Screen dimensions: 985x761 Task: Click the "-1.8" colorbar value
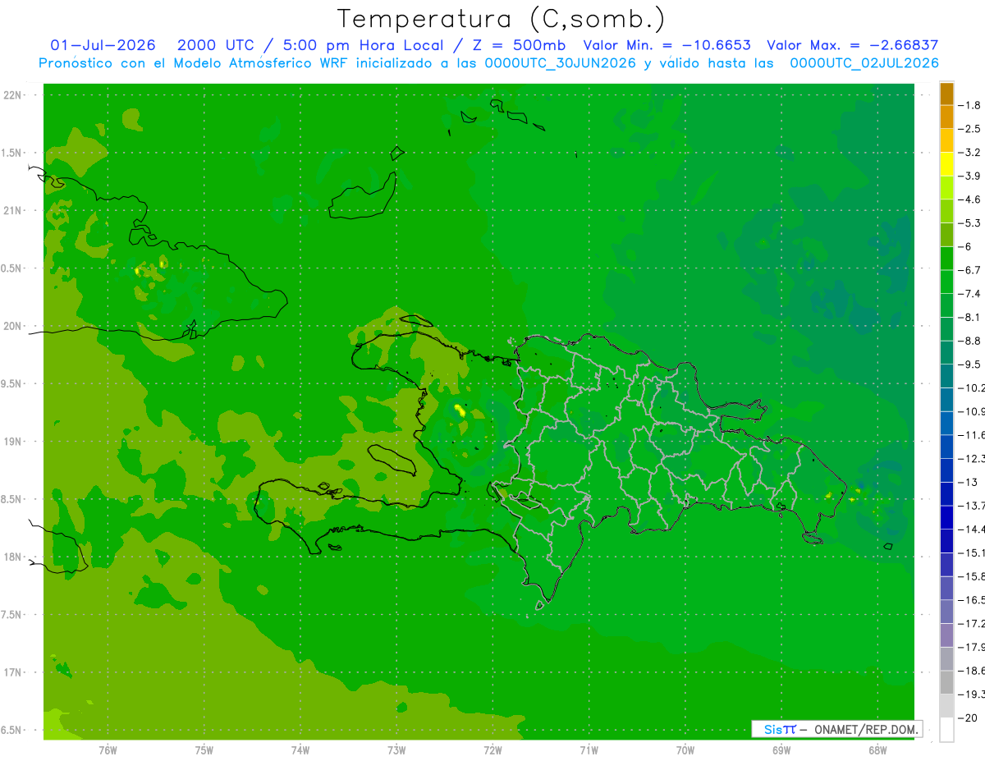point(969,106)
